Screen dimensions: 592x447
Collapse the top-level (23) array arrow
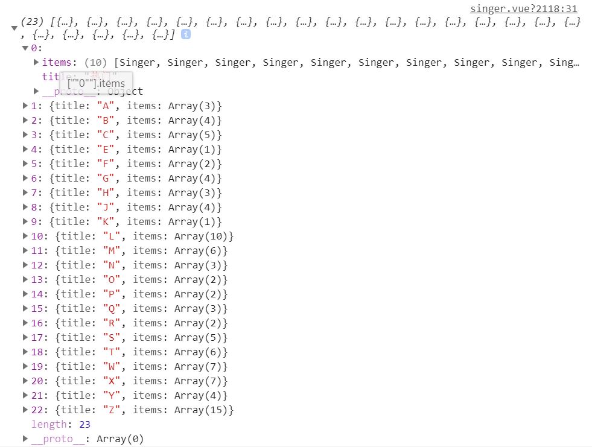14,28
